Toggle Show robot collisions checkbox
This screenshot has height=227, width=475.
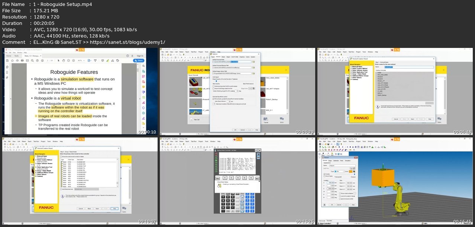coord(340,193)
